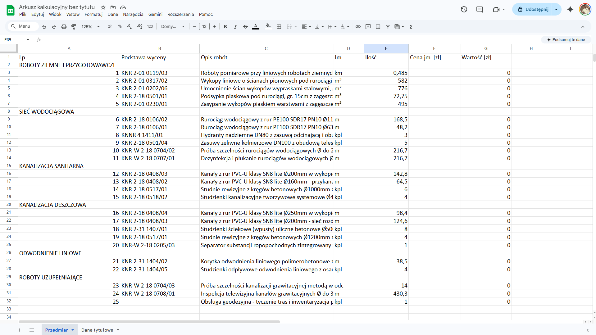Open the Google Sheets home icon

(11, 10)
